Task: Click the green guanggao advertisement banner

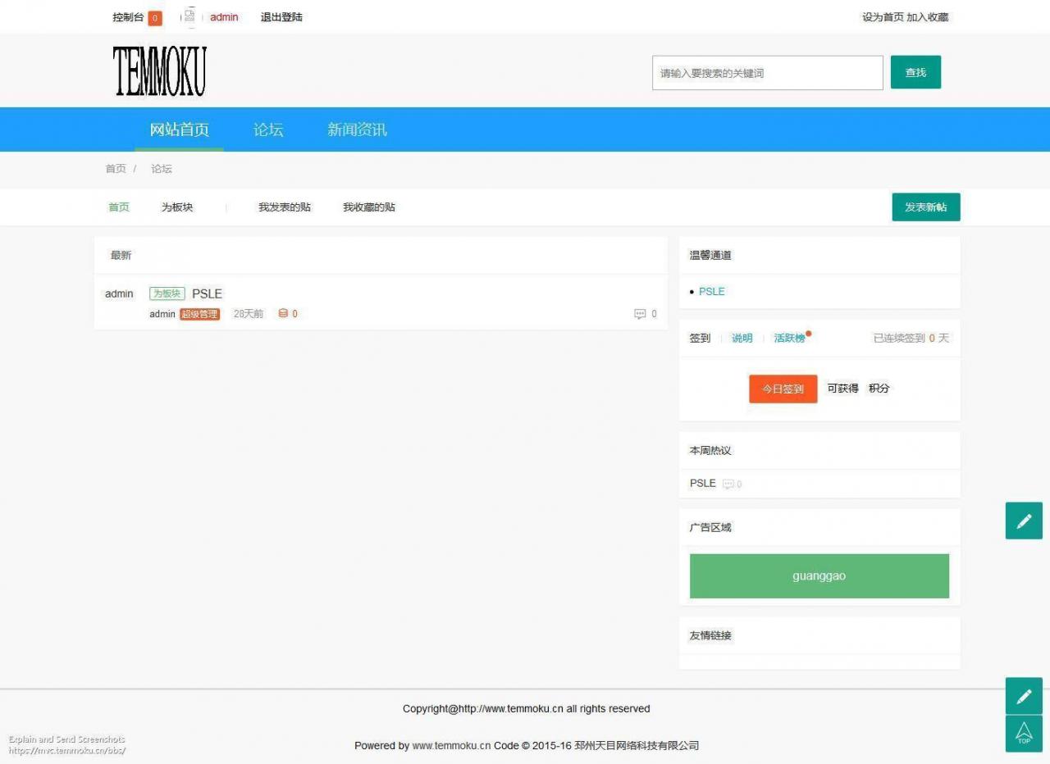Action: 819,575
